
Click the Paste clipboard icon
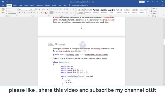click(x=3, y=10)
